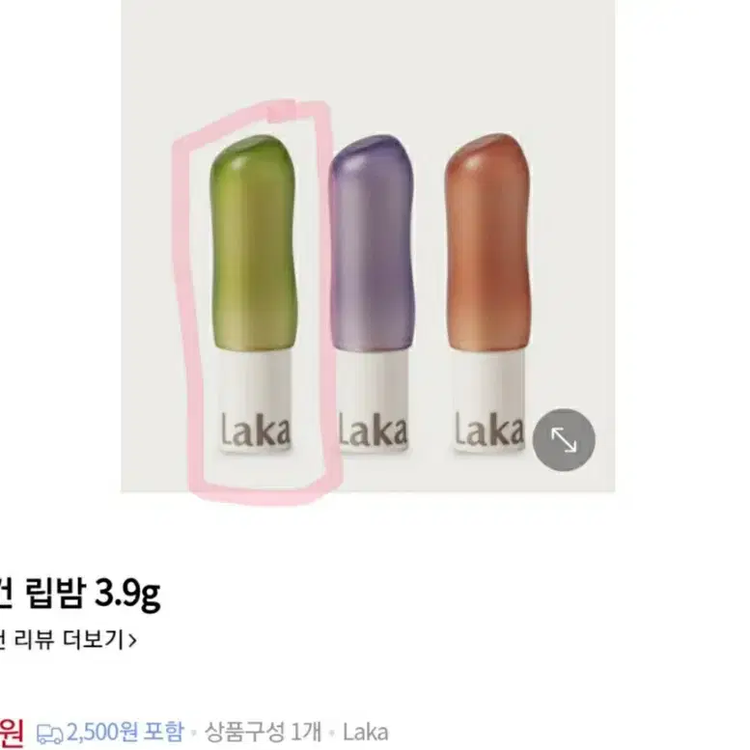The width and height of the screenshot is (750, 750).
Task: Click the 2,500원 포함 shipping fee text
Action: (125, 732)
